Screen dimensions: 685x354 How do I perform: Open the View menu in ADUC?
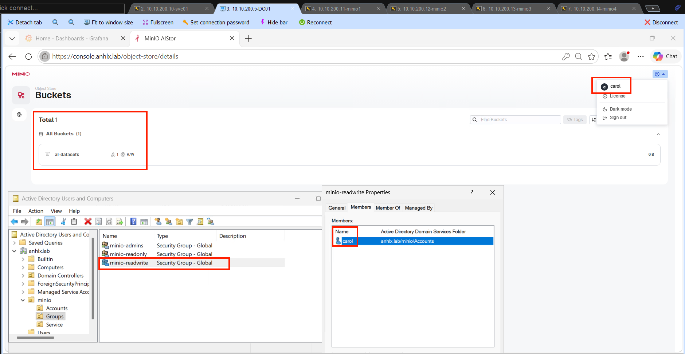[x=56, y=211]
